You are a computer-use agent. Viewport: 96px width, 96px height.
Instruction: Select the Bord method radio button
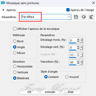[15, 41]
